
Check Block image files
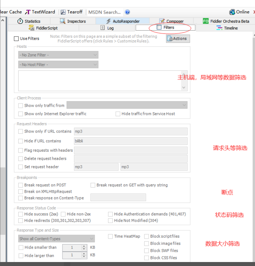pos(147,244)
